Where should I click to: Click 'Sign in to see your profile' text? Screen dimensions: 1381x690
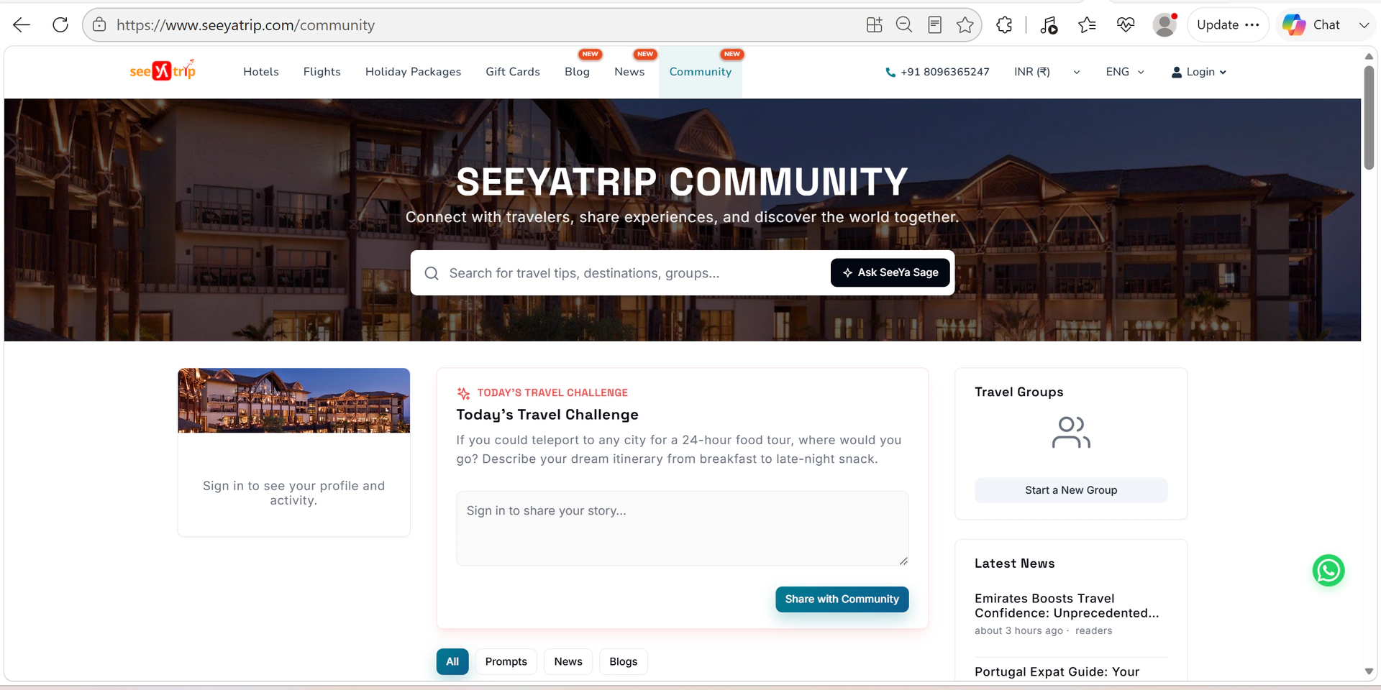pos(293,493)
